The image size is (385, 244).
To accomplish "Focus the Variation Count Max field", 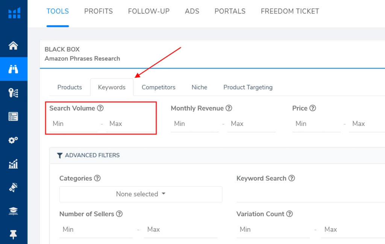I will coord(353,229).
